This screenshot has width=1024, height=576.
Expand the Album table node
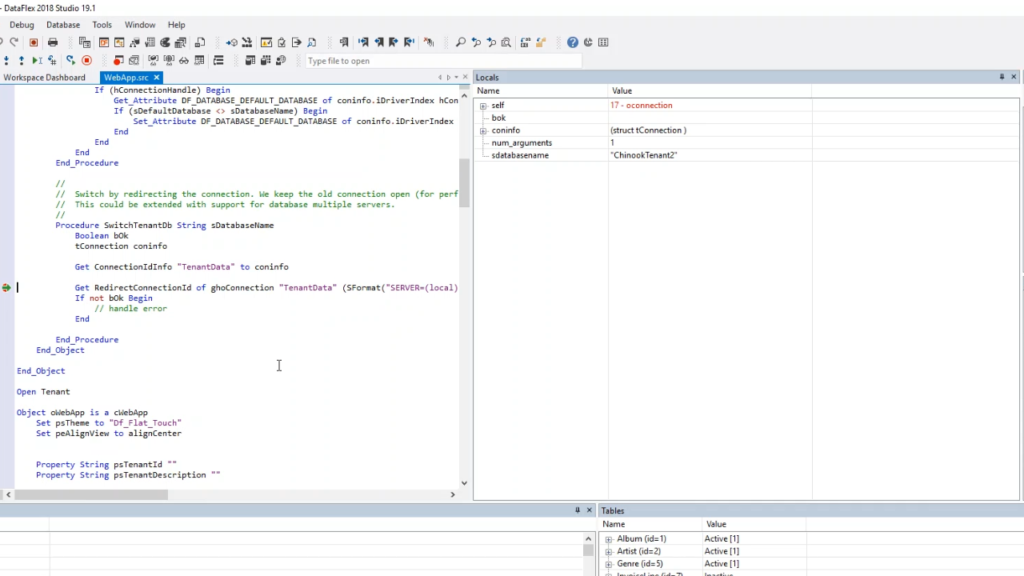[x=609, y=539]
